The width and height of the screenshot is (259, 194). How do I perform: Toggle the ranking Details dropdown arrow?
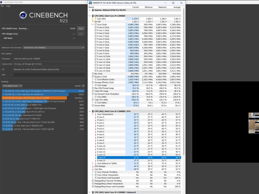coord(83,86)
